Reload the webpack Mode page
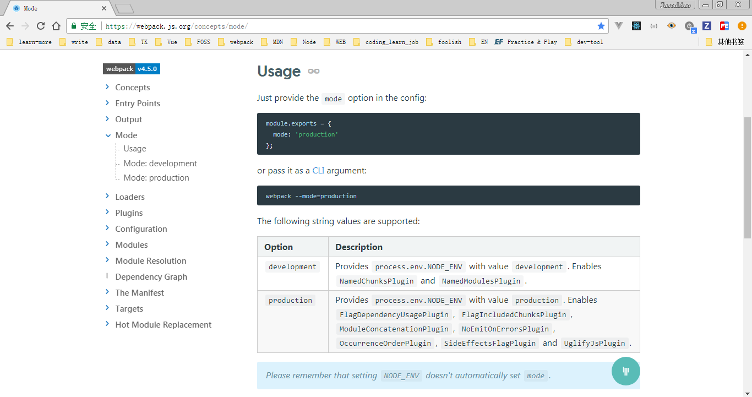The width and height of the screenshot is (752, 397). pos(41,26)
